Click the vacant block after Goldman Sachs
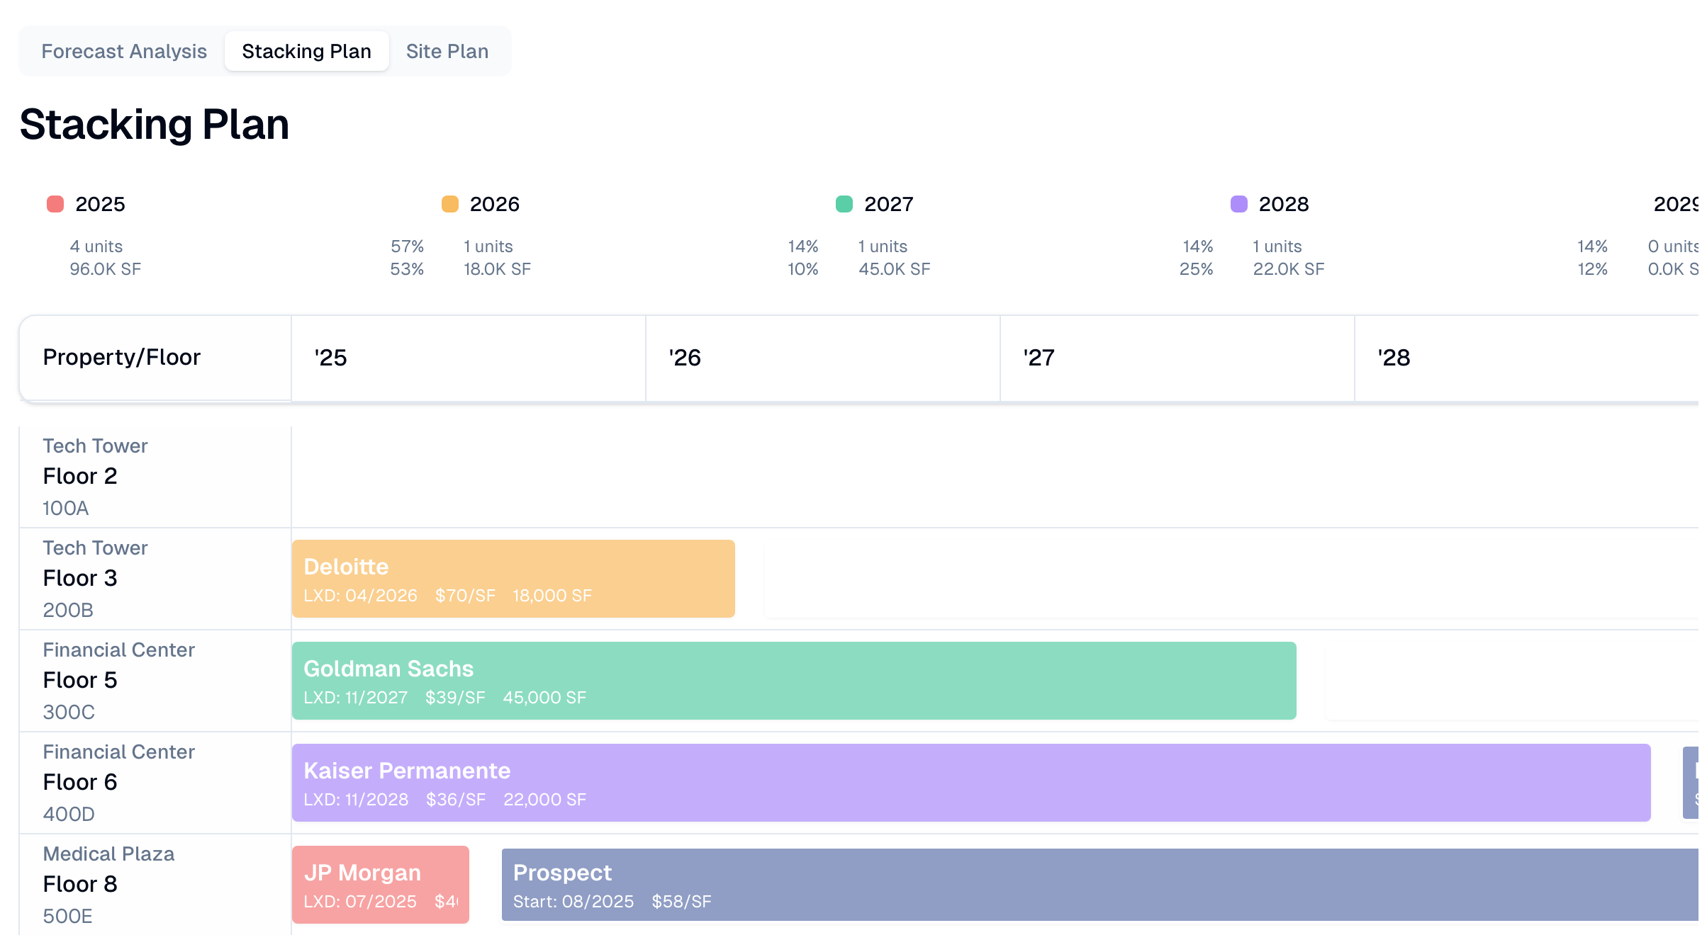 coord(1512,681)
